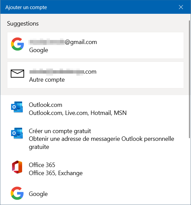Click the Outlook.com, Live.com, Hotmail, MSN description
Image resolution: width=191 pixels, height=205 pixels.
(x=78, y=113)
